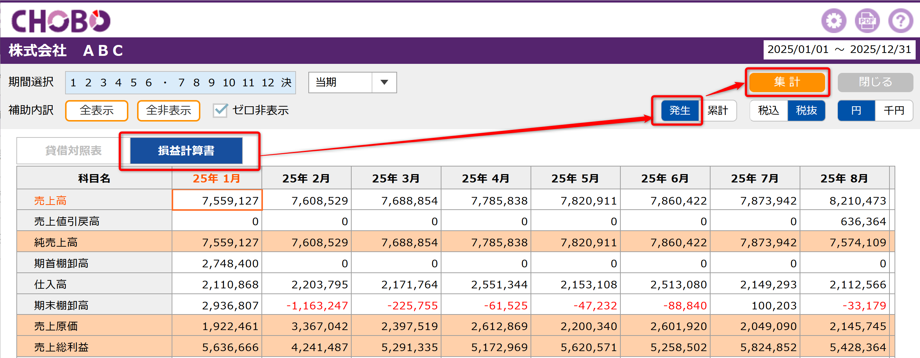Click the 閉じる button

coord(875,82)
